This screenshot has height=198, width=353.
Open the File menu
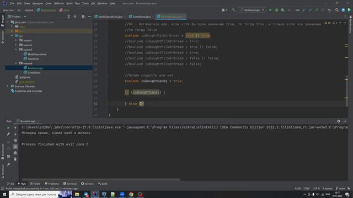coord(12,3)
